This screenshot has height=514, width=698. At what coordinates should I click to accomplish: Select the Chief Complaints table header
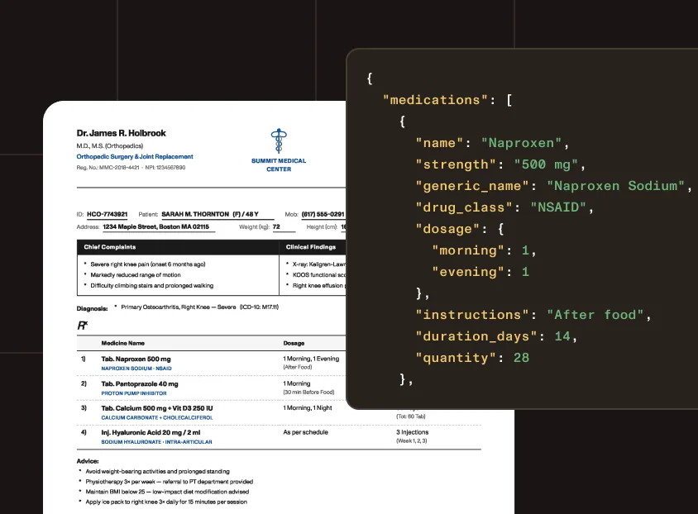(178, 247)
